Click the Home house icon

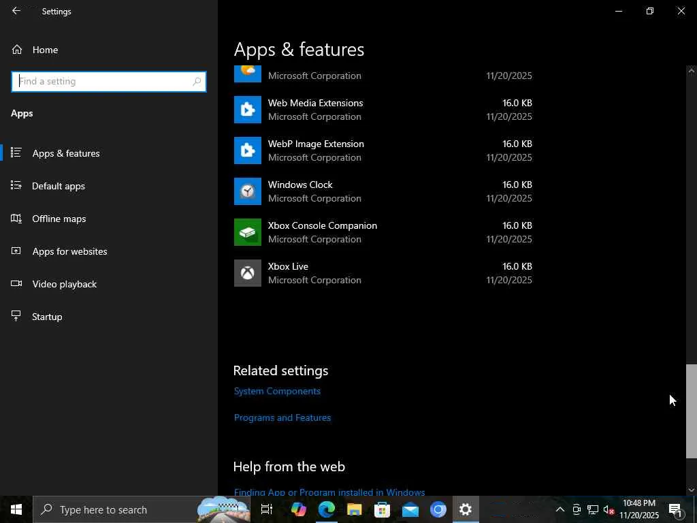click(x=17, y=49)
